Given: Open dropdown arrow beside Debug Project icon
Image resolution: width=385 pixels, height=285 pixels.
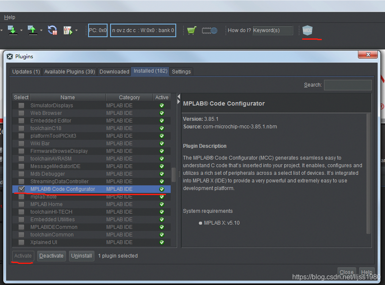Looking at the screenshot, I should [x=77, y=30].
